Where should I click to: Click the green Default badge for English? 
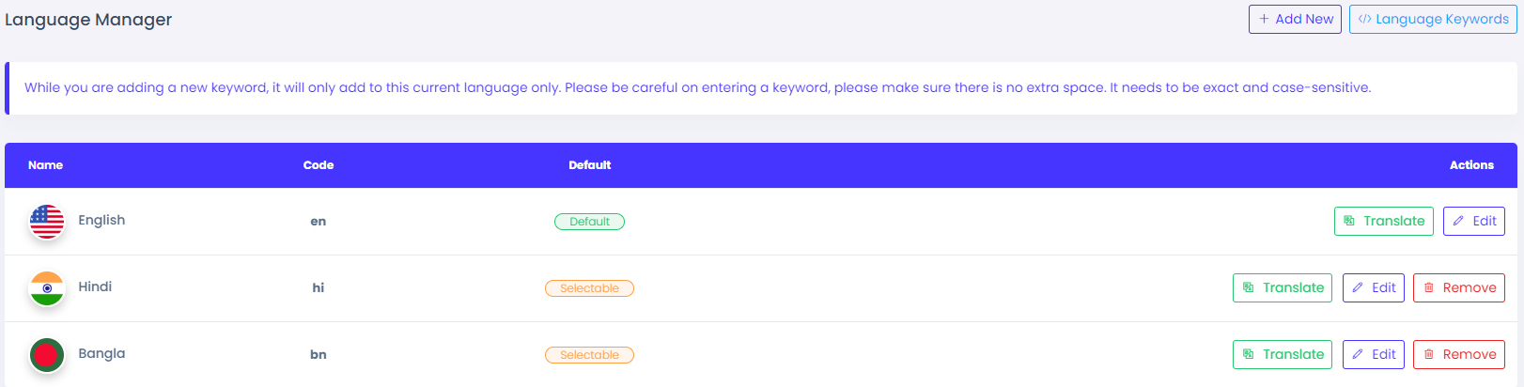point(589,222)
